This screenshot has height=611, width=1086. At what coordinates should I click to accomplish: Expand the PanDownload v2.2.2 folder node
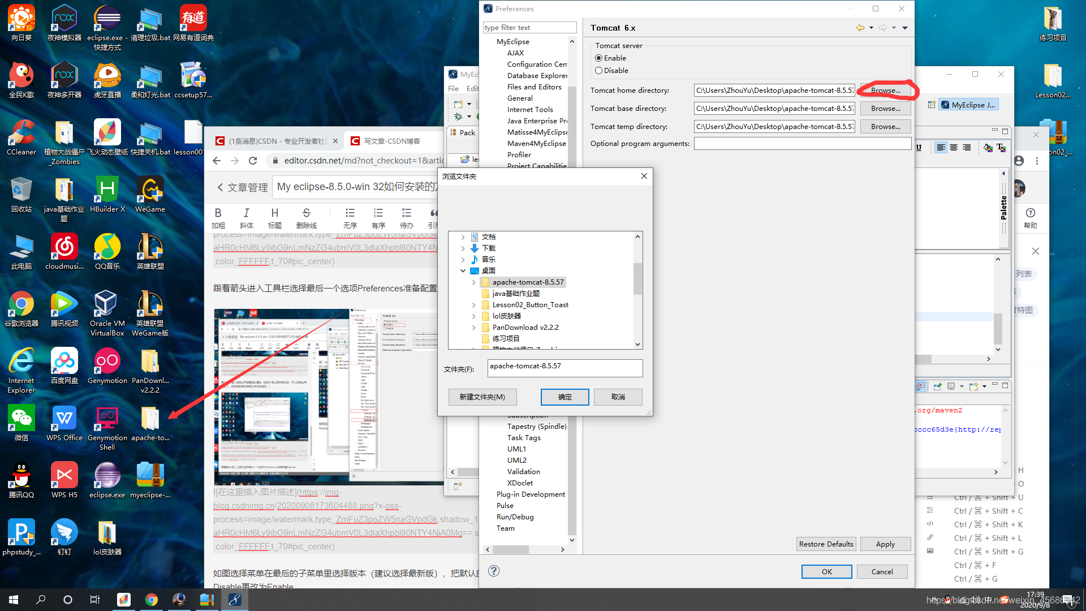[x=473, y=328]
